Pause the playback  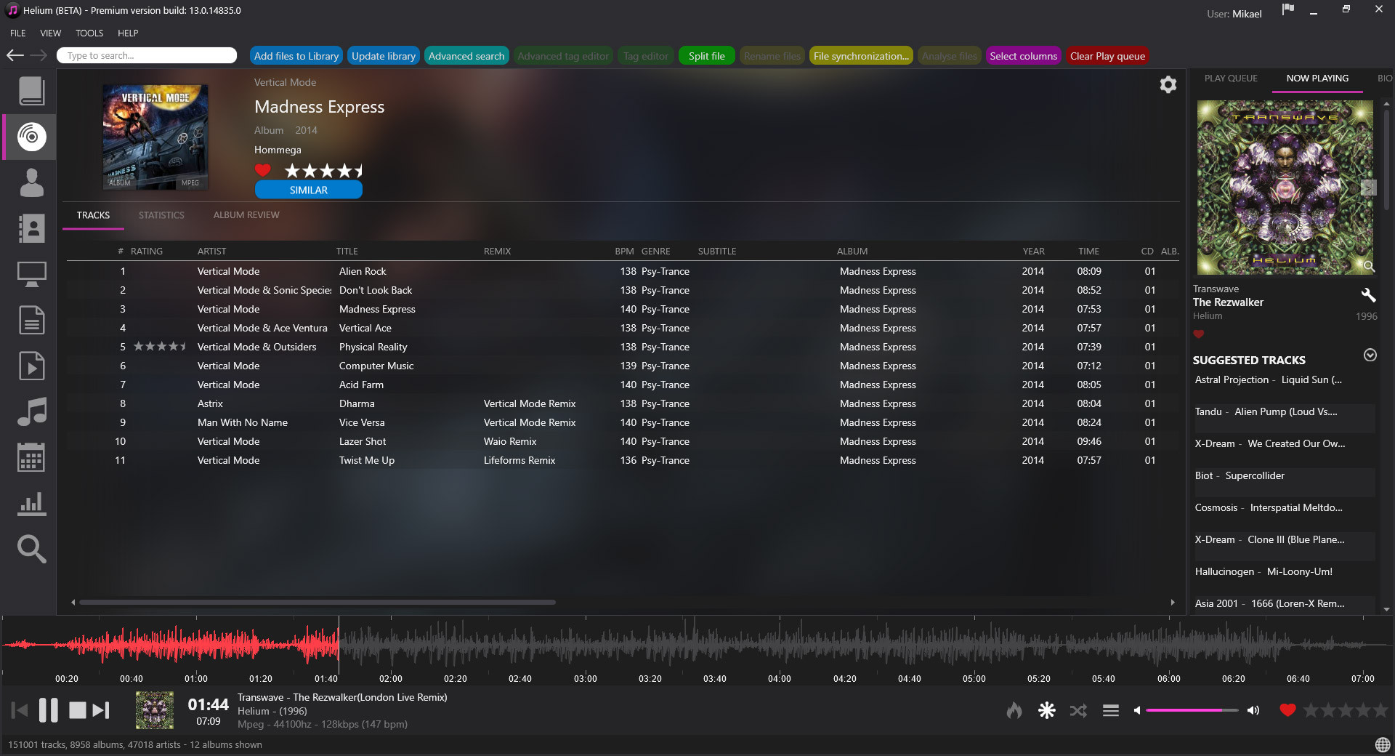coord(48,710)
